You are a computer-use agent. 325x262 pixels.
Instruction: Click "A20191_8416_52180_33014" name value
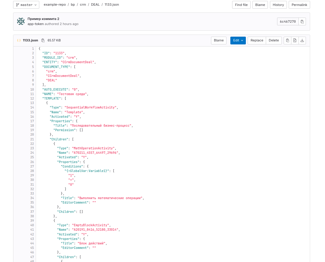[95, 230]
